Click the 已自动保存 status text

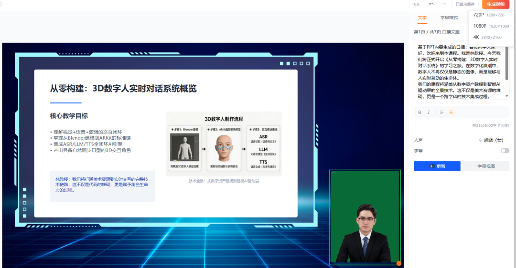point(465,4)
